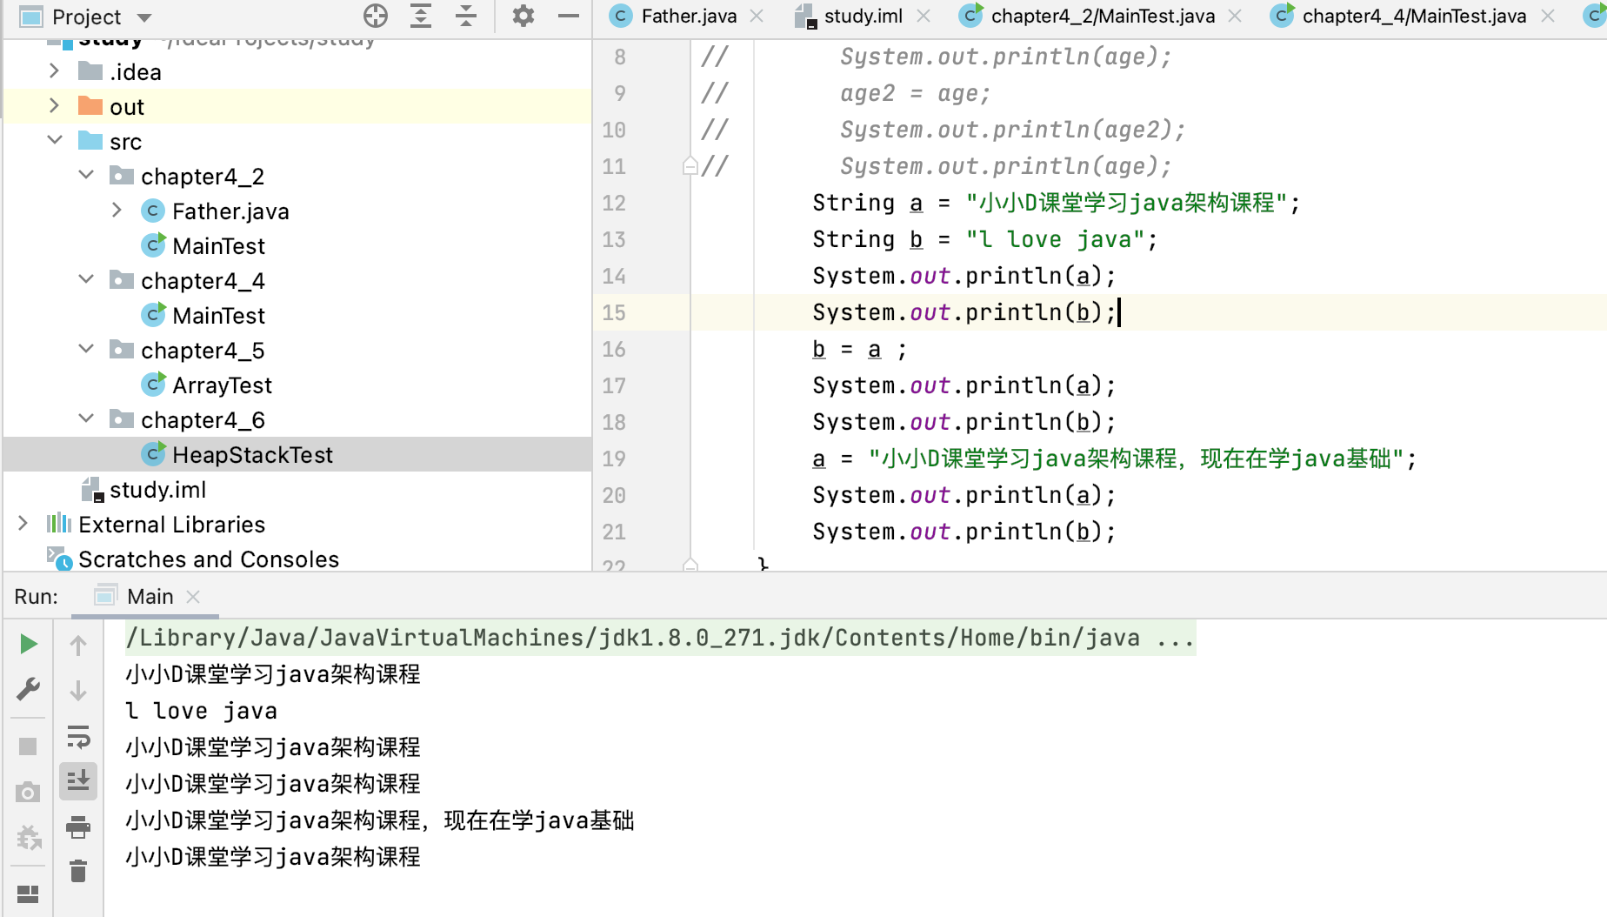The width and height of the screenshot is (1607, 917).
Task: Click the down arrow in Run console
Action: click(x=78, y=691)
